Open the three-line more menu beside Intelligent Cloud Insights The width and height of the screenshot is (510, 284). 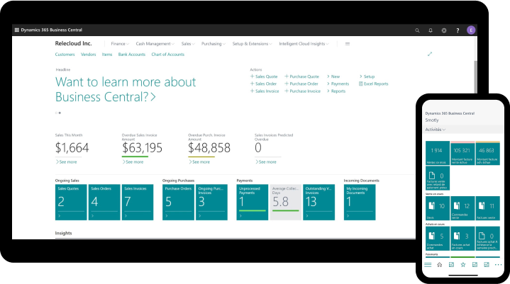[348, 43]
